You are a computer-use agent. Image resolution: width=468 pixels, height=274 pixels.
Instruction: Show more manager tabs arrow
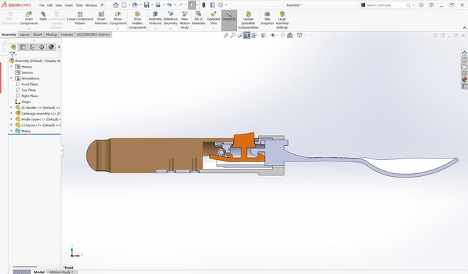pyautogui.click(x=58, y=47)
